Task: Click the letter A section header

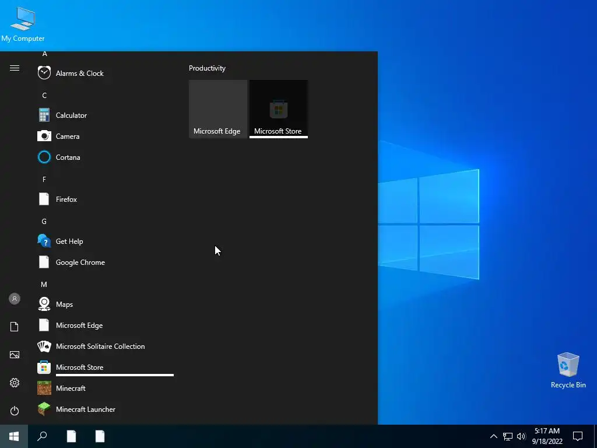Action: tap(44, 54)
